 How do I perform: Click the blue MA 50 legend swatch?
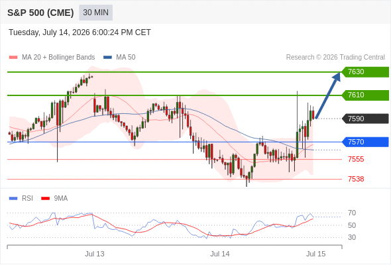(107, 58)
